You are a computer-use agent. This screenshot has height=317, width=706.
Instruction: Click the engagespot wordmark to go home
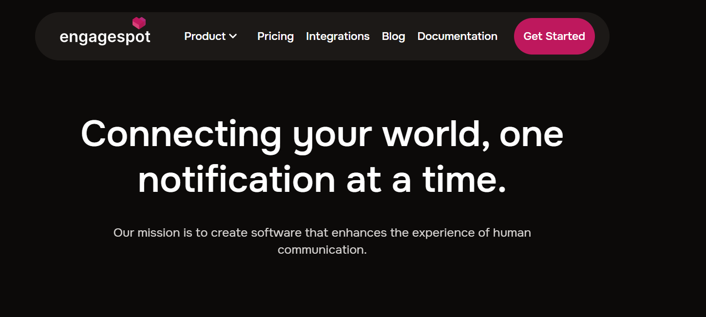point(105,37)
